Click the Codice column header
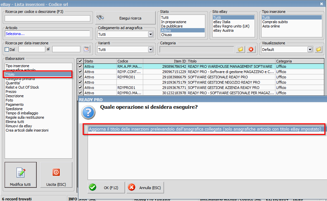 [130, 61]
